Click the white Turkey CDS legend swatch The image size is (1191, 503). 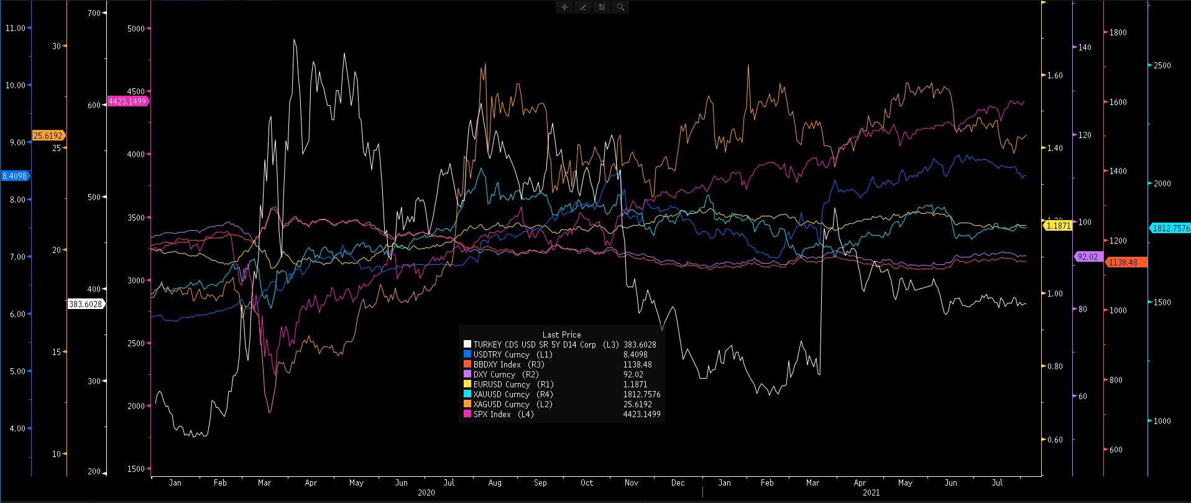coord(467,344)
